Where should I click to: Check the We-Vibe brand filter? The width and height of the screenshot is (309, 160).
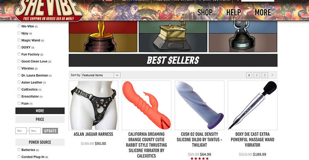click(19, 26)
